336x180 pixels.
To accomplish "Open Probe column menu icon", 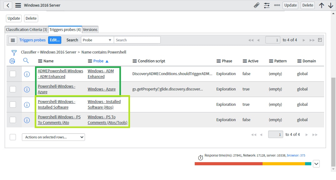I will tap(90, 61).
